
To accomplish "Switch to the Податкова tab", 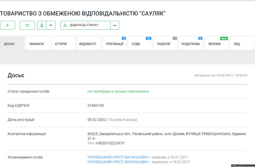I will 191,43.
